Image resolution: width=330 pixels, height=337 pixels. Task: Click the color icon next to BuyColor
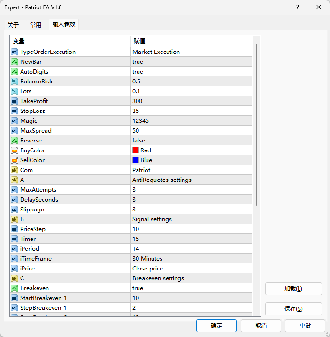15,150
